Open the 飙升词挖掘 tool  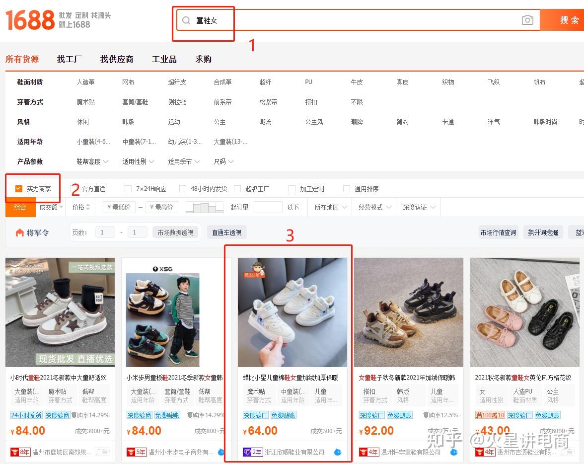click(x=543, y=232)
